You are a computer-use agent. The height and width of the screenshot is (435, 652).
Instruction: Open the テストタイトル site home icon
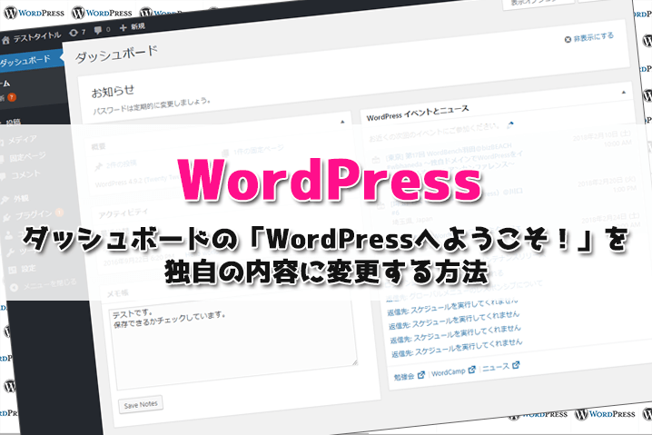coord(5,40)
